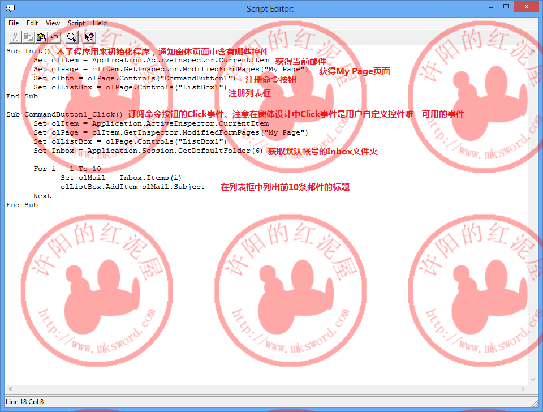Click the Find magnifier icon

[71, 37]
